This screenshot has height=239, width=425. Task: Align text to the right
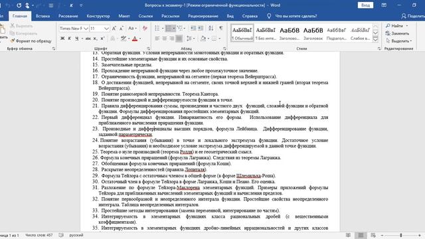(x=171, y=39)
